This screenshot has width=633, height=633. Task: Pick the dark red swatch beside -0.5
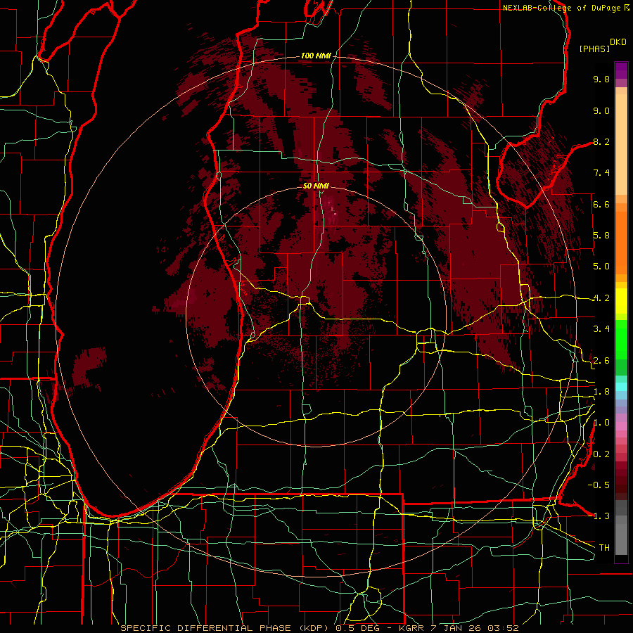(621, 487)
